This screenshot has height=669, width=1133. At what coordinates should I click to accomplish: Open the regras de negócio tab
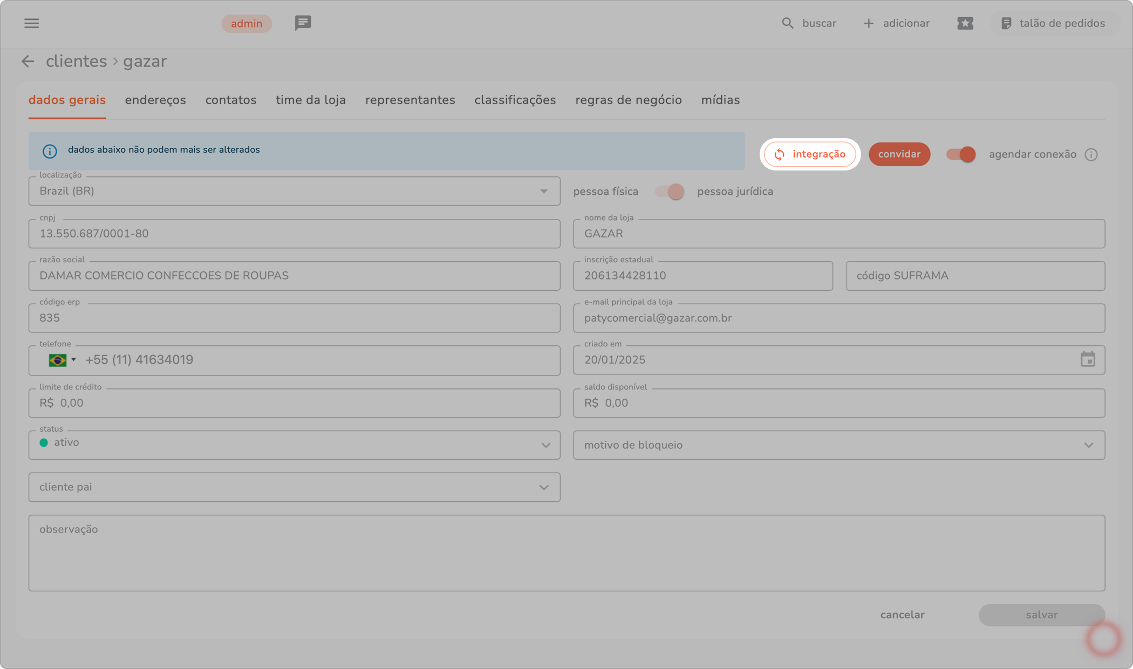tap(628, 100)
